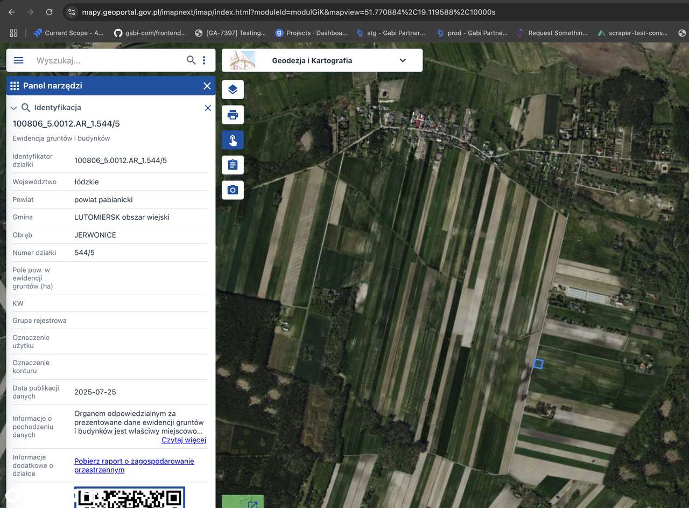Click the Numer działki row label
Image resolution: width=689 pixels, height=508 pixels.
[34, 253]
